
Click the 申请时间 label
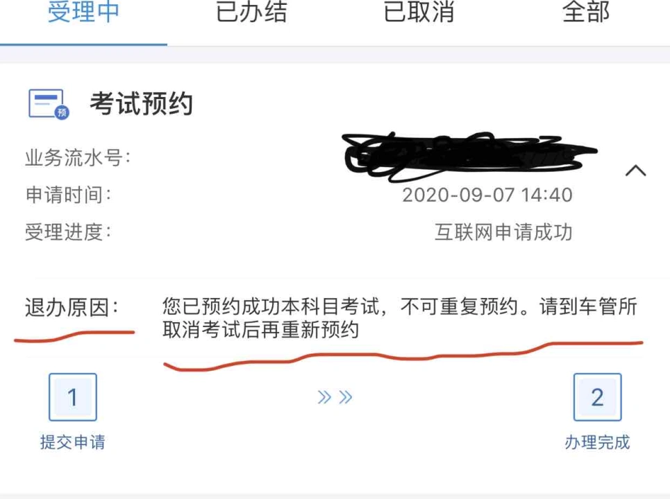pyautogui.click(x=68, y=195)
